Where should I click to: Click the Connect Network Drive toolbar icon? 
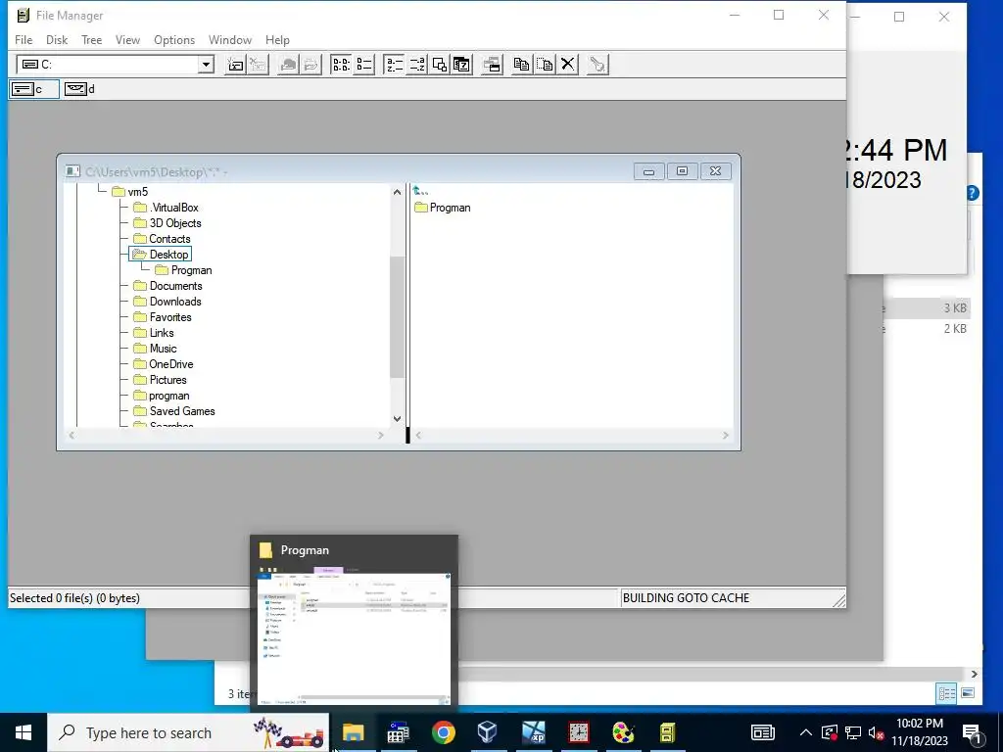235,65
